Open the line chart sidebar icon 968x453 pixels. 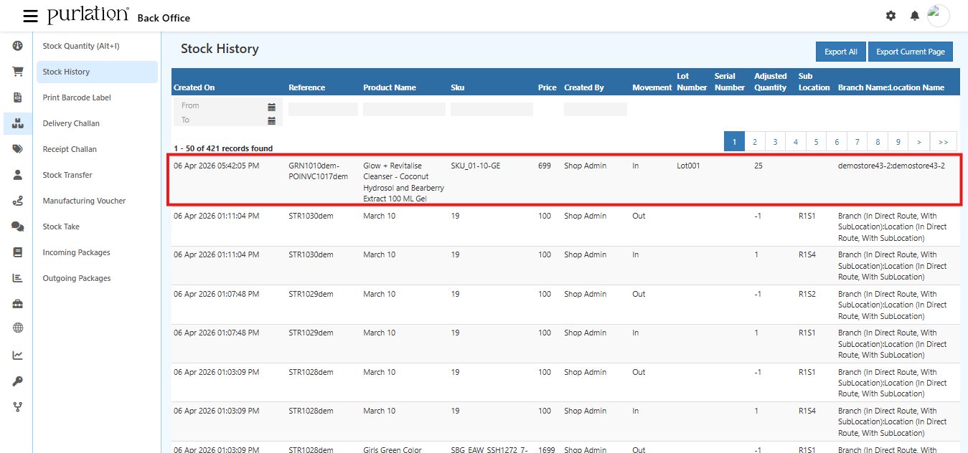18,355
